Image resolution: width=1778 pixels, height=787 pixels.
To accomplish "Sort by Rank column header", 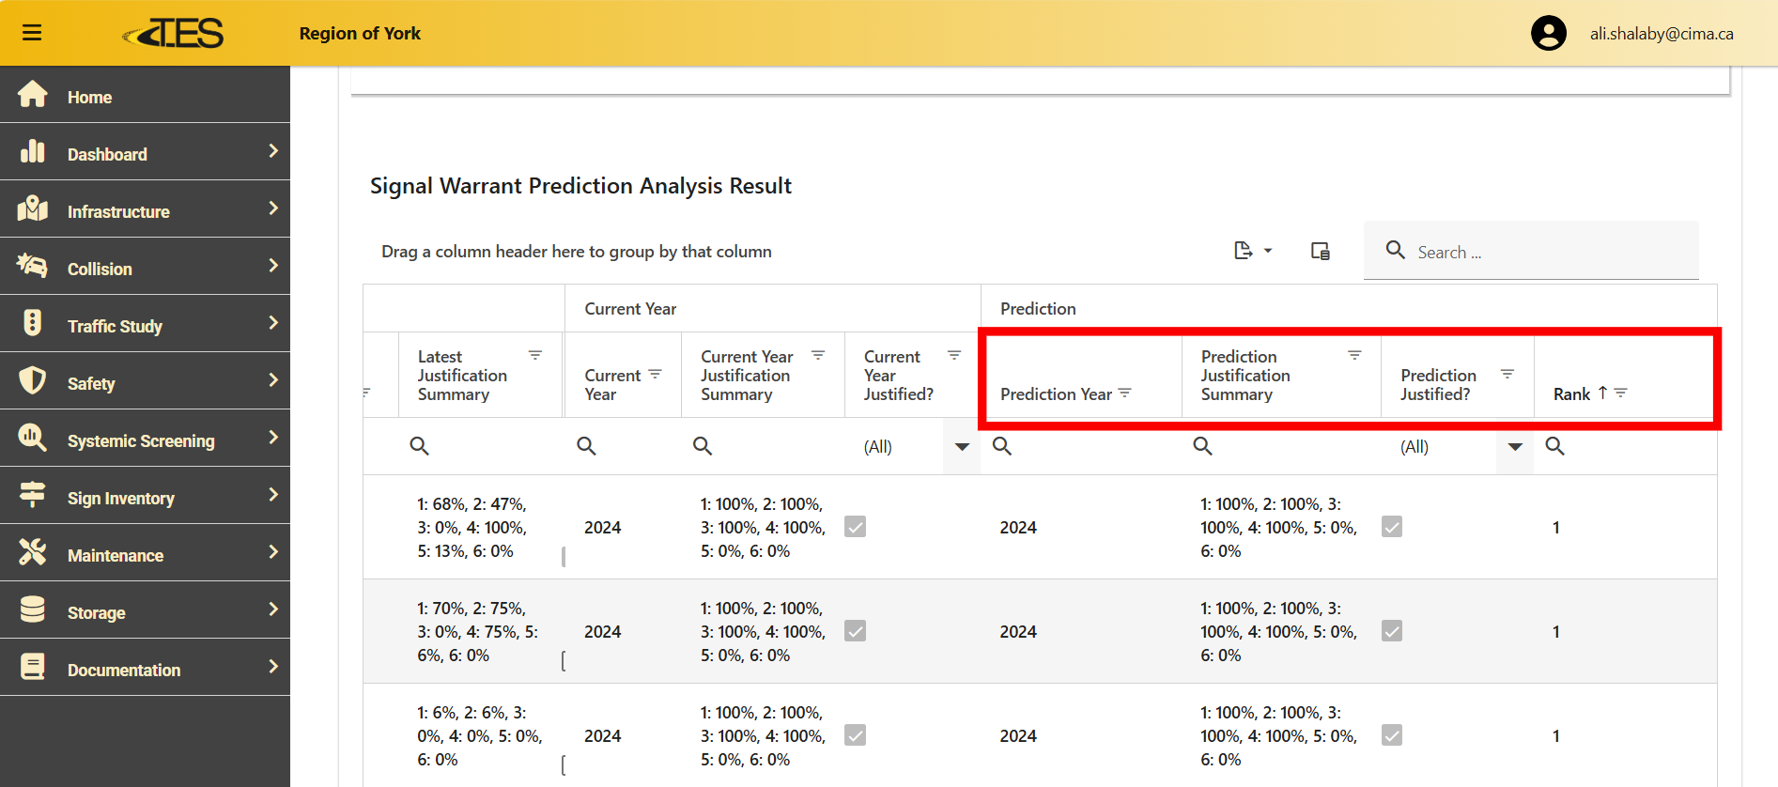I will [1571, 394].
